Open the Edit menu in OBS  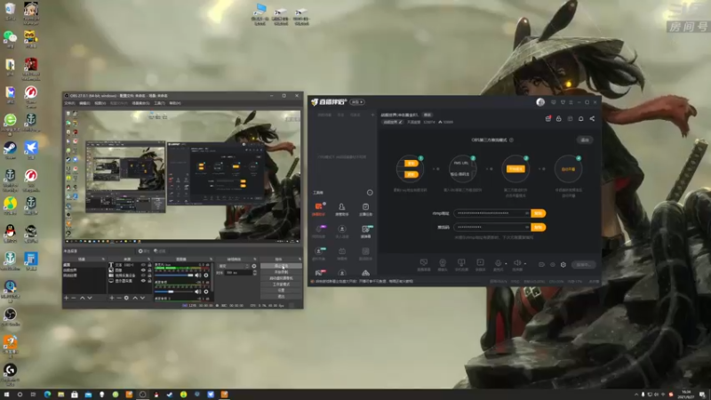pyautogui.click(x=84, y=103)
